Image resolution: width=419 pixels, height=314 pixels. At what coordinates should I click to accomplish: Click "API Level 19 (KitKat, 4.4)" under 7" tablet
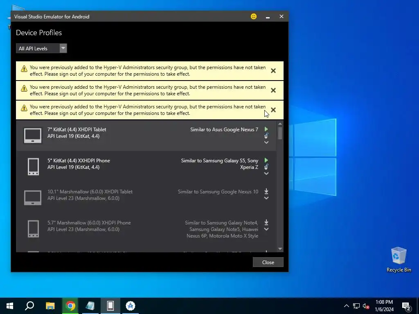coord(74,136)
